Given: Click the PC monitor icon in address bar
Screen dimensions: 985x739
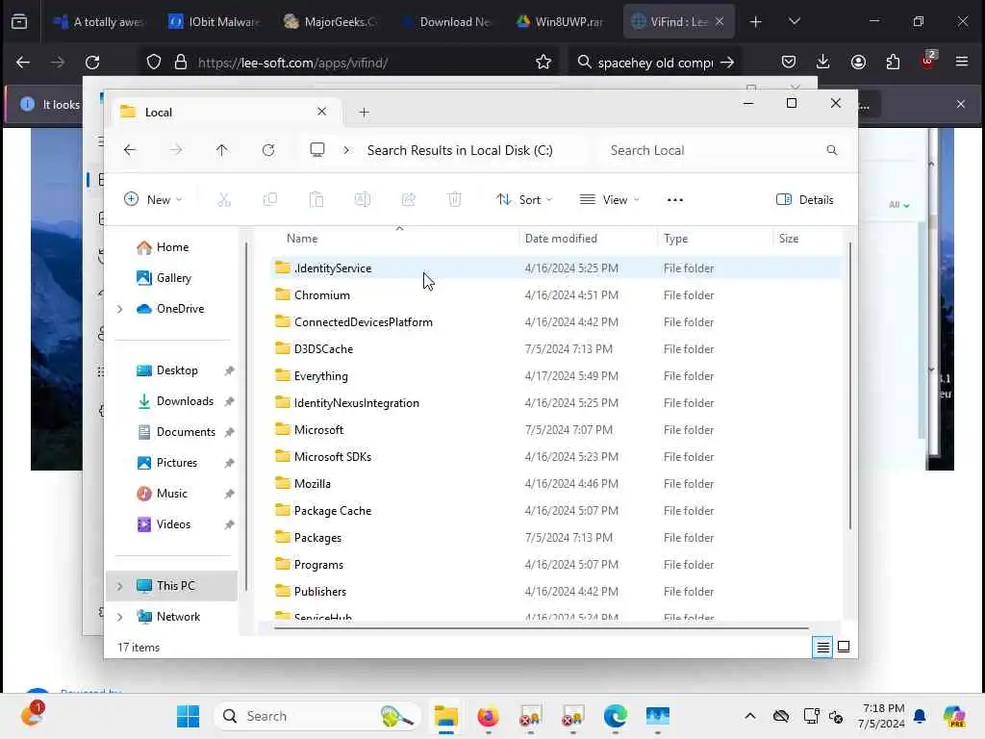Looking at the screenshot, I should (x=317, y=149).
